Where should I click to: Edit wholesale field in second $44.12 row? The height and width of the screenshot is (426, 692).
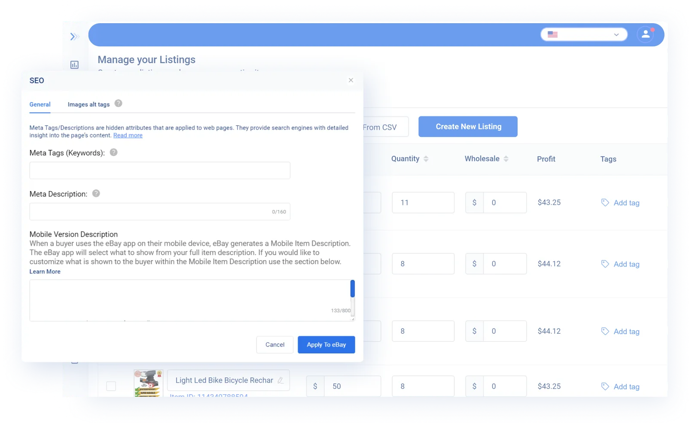click(505, 331)
